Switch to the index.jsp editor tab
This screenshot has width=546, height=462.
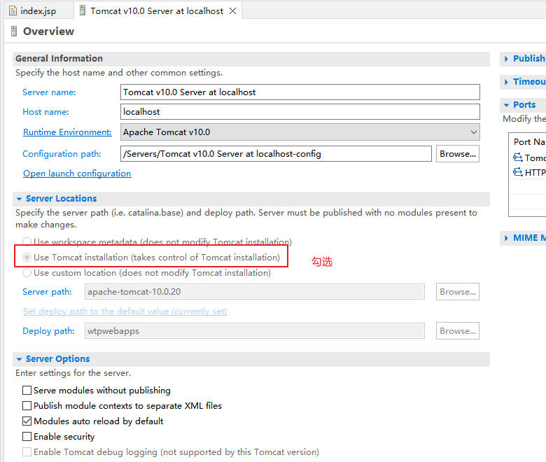(x=38, y=10)
